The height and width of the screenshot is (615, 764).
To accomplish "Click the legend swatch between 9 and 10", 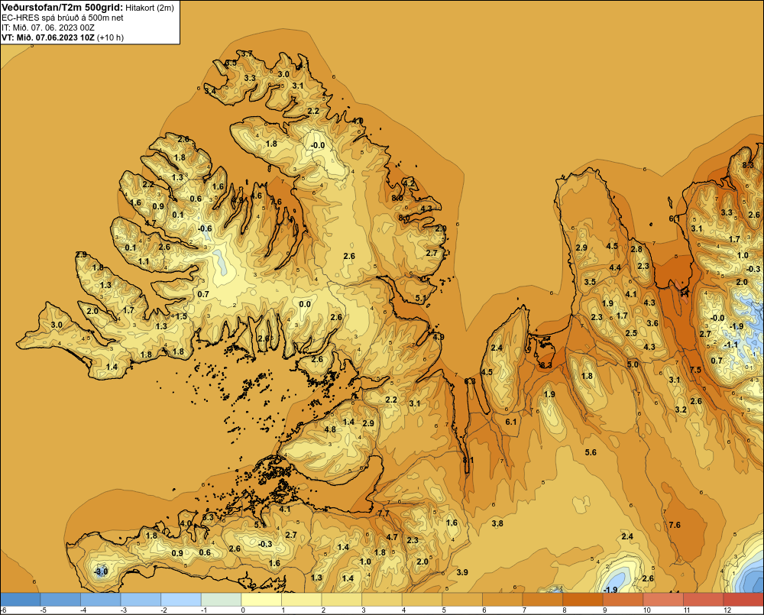I will [623, 599].
